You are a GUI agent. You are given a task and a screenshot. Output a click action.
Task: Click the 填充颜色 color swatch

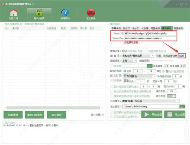(x=170, y=96)
